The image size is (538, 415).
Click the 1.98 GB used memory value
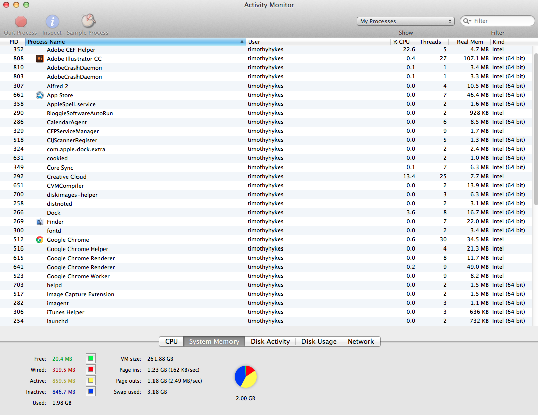pos(62,403)
